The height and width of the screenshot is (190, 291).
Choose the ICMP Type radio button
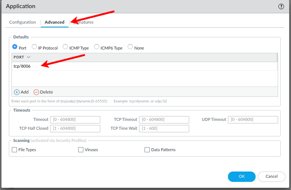65,47
